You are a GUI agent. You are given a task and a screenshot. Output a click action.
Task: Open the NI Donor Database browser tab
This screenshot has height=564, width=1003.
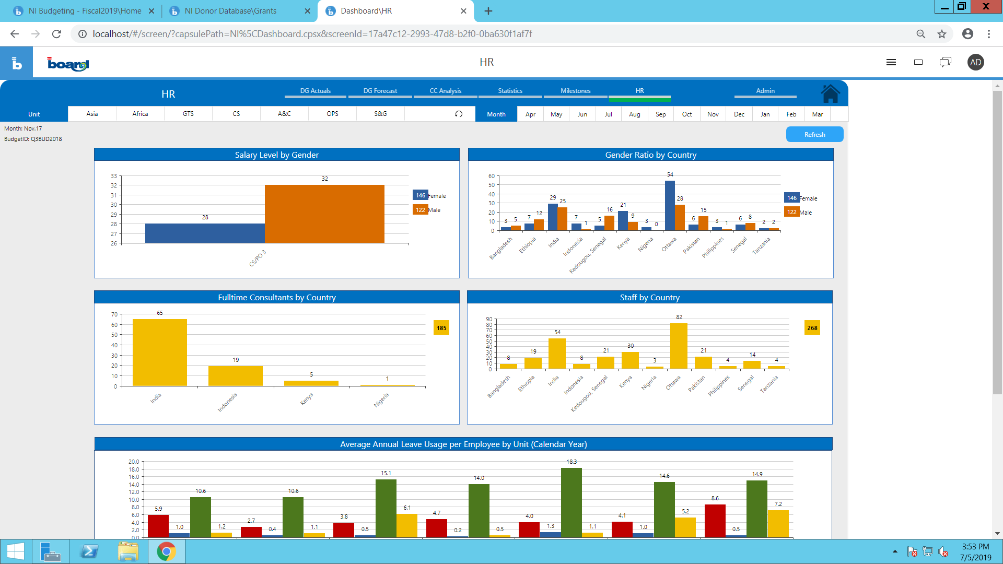[x=230, y=11]
